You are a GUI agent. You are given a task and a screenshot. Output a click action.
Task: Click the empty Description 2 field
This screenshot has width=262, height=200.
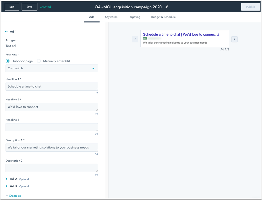[x=52, y=168]
